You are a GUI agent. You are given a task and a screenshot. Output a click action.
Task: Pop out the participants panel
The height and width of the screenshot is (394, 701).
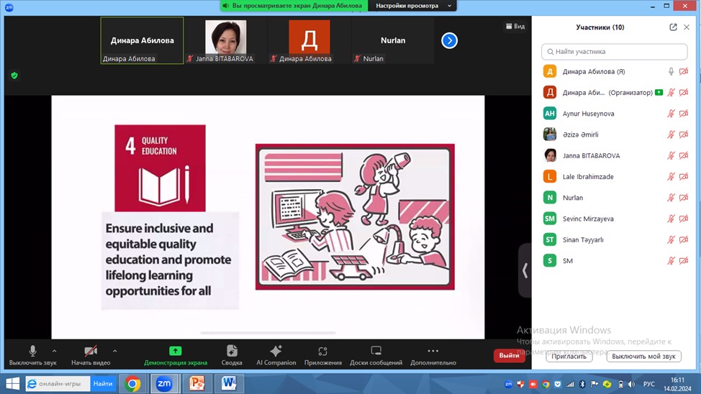[673, 27]
